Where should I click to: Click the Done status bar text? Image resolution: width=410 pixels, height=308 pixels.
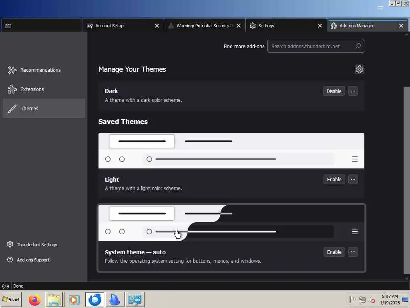(18, 286)
